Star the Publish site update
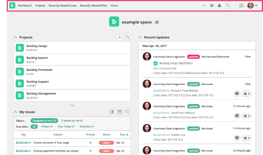 [x=247, y=138]
